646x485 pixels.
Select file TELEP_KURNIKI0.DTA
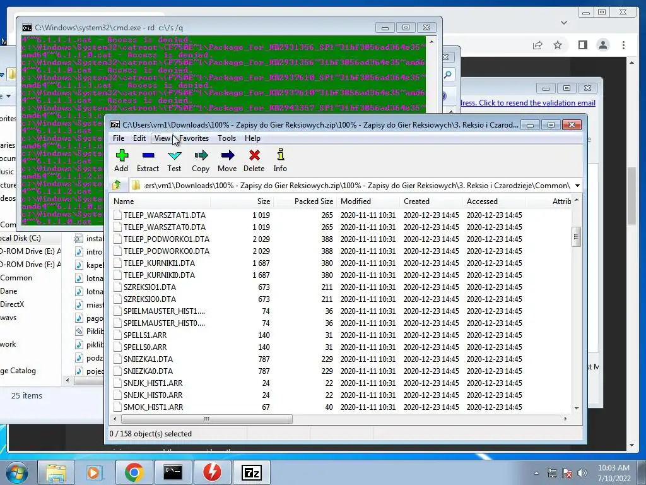click(159, 275)
